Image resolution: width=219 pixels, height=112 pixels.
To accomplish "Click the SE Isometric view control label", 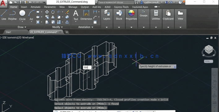I will 11,37.
